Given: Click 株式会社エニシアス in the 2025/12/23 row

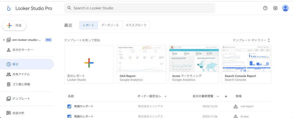Looking at the screenshot, I should pyautogui.click(x=151, y=106).
